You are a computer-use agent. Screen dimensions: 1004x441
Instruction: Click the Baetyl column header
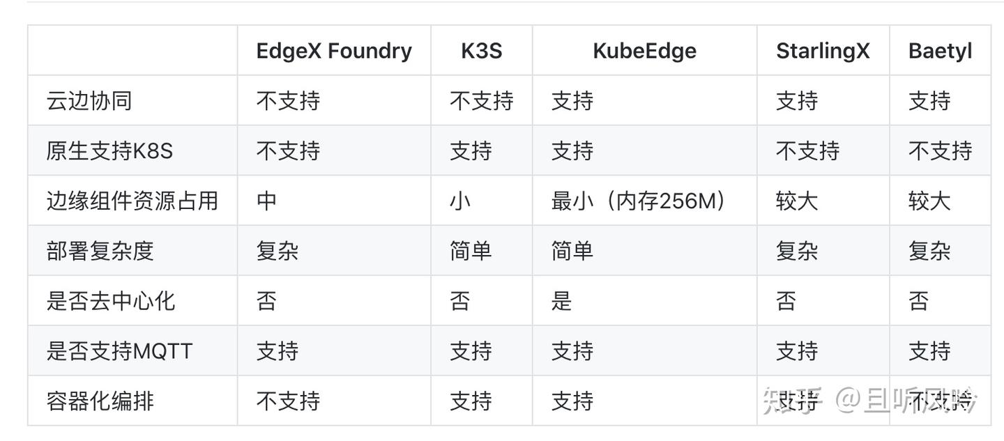click(940, 51)
